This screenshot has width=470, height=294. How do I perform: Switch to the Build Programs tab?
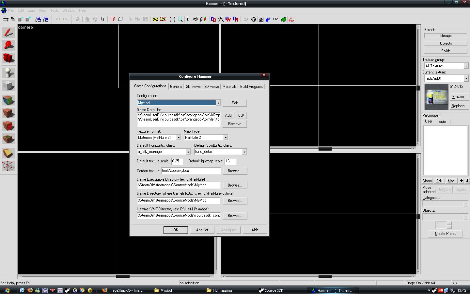coord(252,87)
